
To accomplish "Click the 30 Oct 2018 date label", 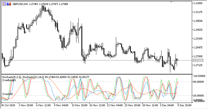I will (x=8, y=105).
